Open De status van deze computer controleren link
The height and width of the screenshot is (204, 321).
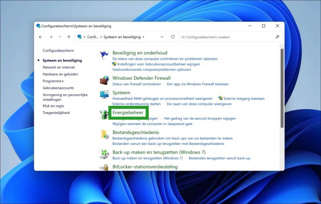(x=165, y=59)
